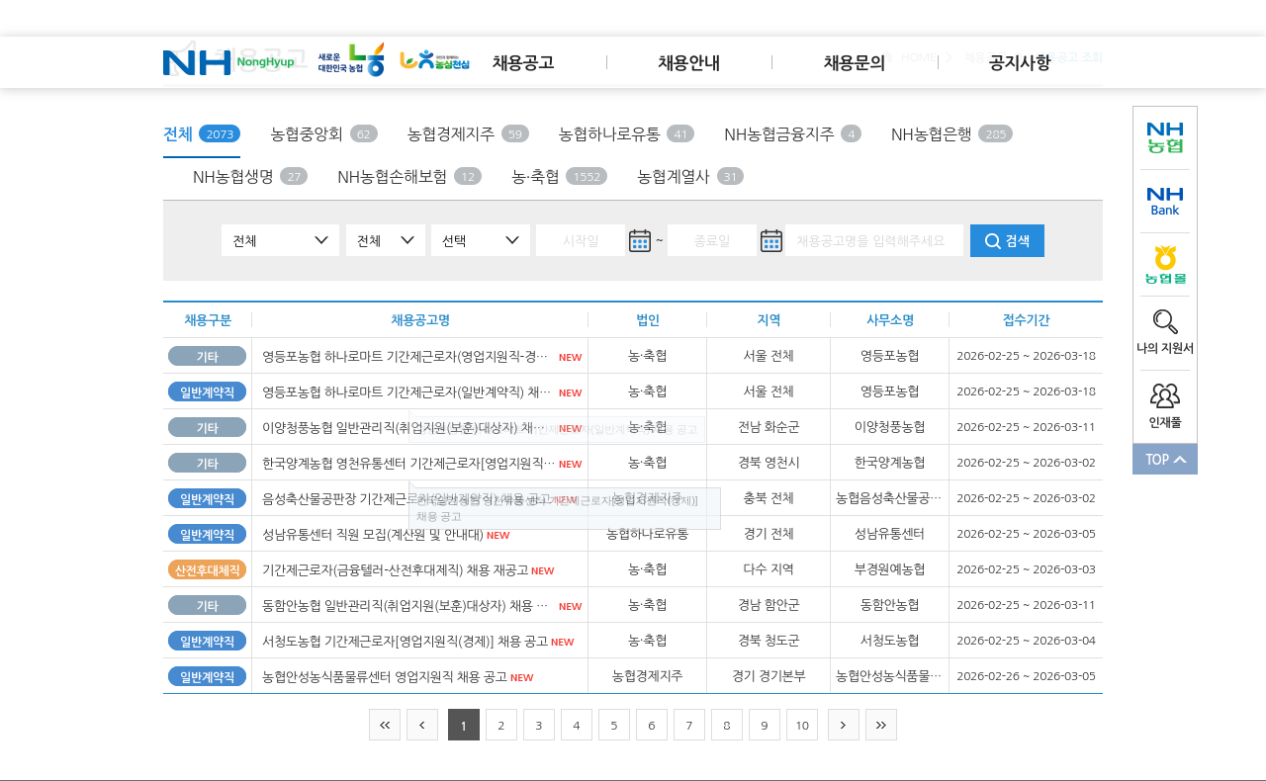This screenshot has height=781, width=1266.
Task: Open the first 전체 dropdown filter
Action: [280, 240]
